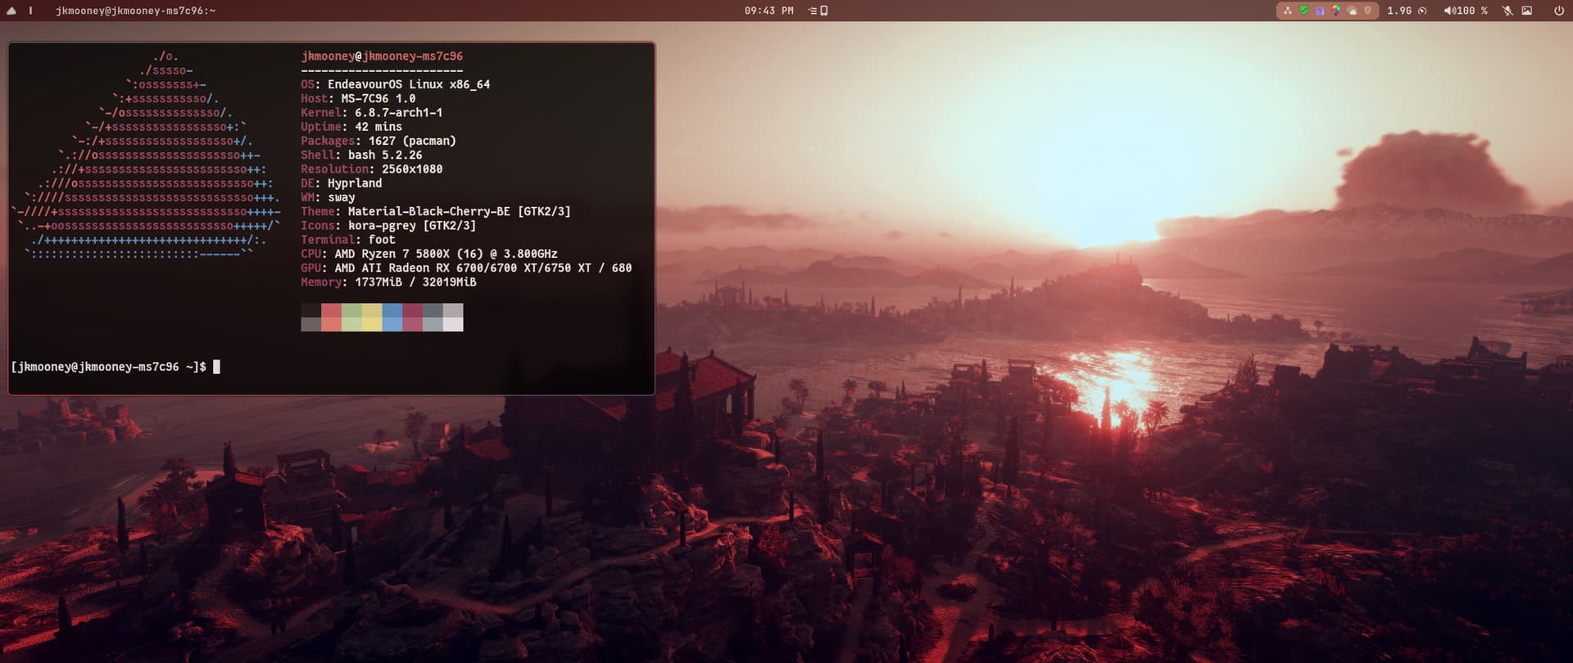This screenshot has height=663, width=1573.
Task: Toggle the muted microphone icon
Action: pos(1507,11)
